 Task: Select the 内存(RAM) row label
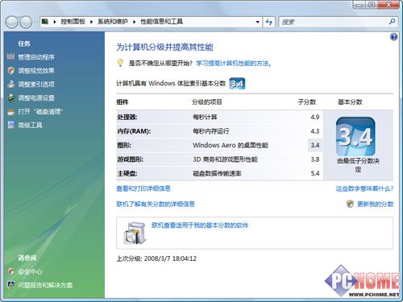point(134,131)
